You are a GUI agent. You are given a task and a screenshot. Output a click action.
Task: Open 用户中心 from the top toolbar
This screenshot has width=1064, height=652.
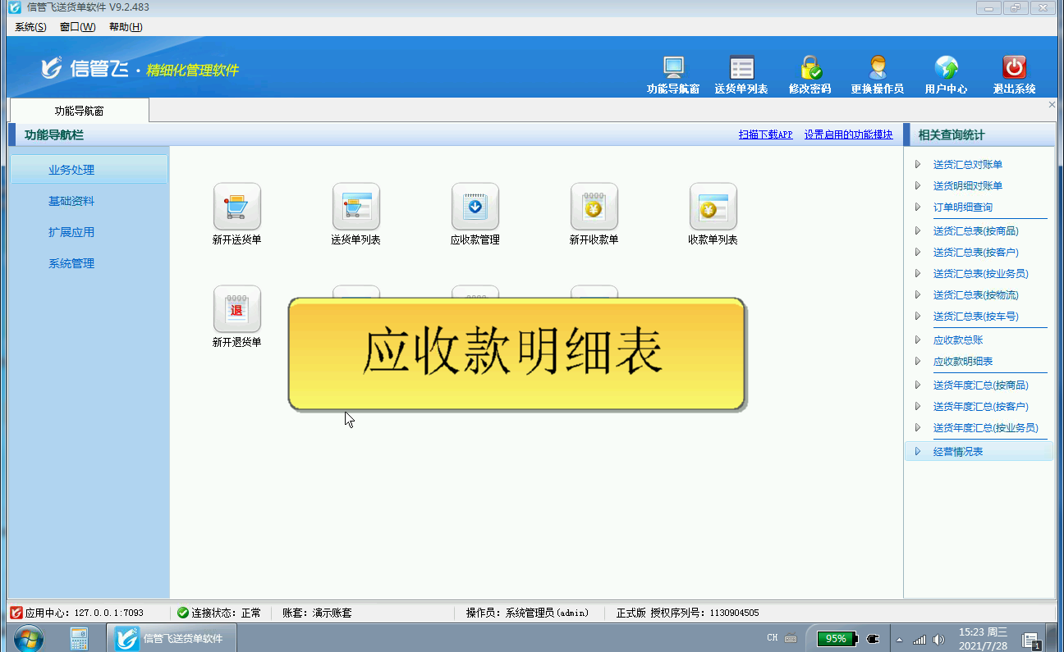click(946, 68)
